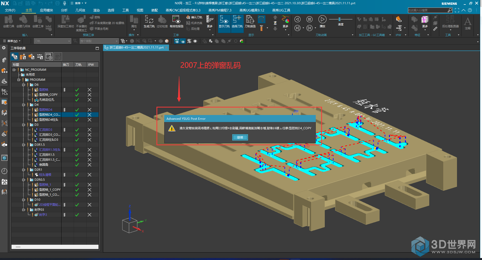The image size is (482, 260).
Task: Collapse the D3R1.5 group expander
Action: pos(23,145)
